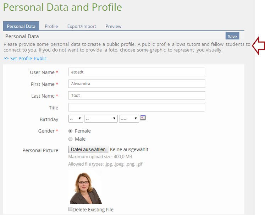This screenshot has width=265, height=215.
Task: Select the Female gender radio button
Action: pyautogui.click(x=70, y=131)
